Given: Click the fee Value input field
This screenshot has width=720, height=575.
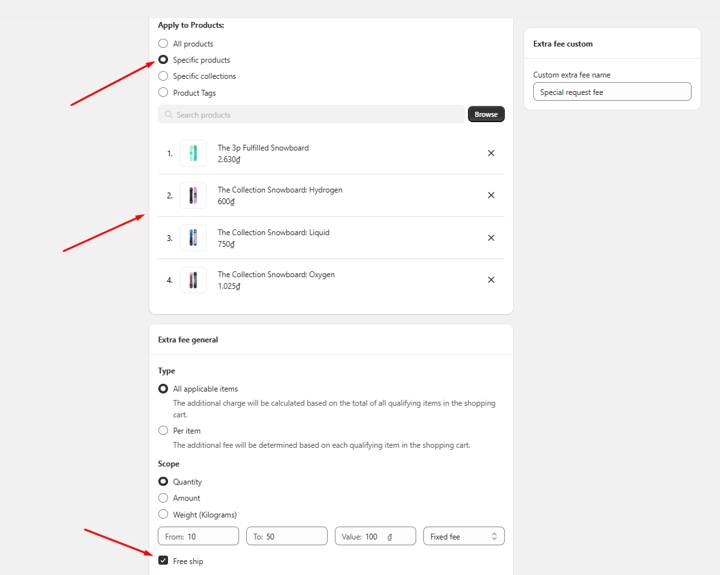Looking at the screenshot, I should (x=374, y=536).
